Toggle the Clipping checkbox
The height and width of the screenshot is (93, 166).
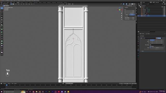point(150,46)
